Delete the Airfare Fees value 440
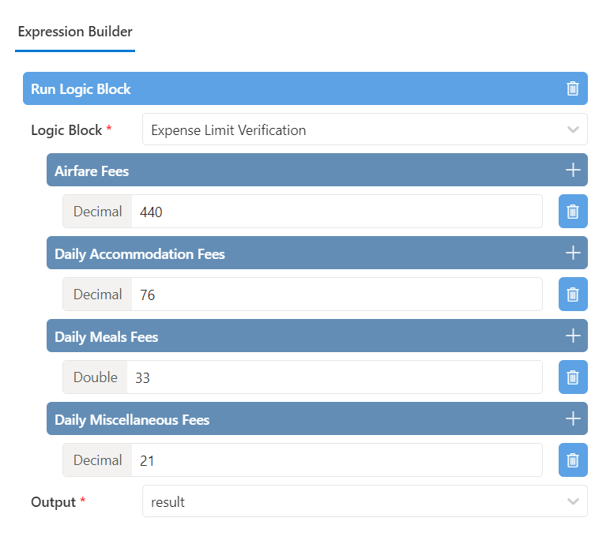This screenshot has width=610, height=559. tap(573, 212)
